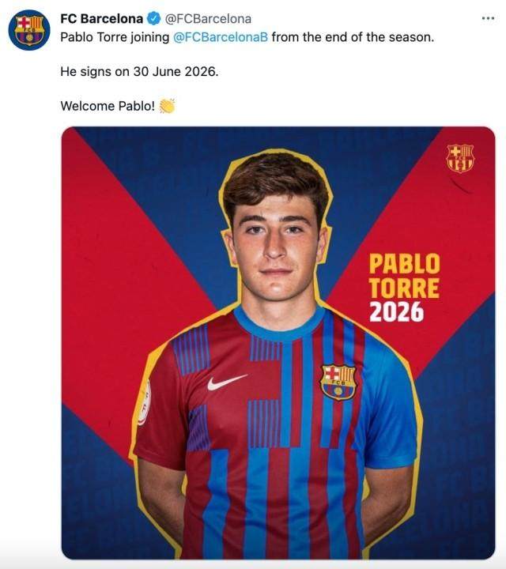Click the club crest on jersey chest

(x=338, y=382)
